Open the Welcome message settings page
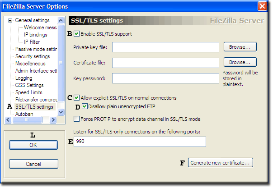 (x=40, y=28)
